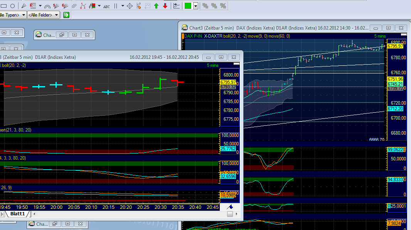The height and width of the screenshot is (230, 411).
Task: Expand the color swatch dropdown arrow
Action: click(x=195, y=6)
